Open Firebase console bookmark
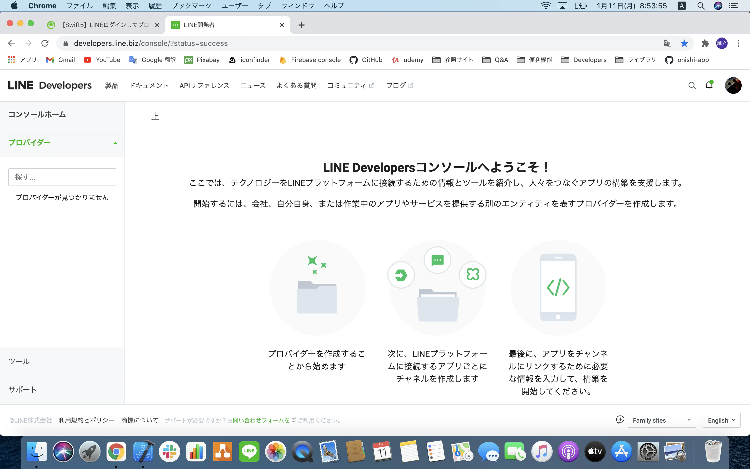The height and width of the screenshot is (469, 750). (x=310, y=60)
